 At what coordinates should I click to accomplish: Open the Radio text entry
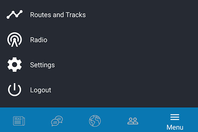pos(39,40)
